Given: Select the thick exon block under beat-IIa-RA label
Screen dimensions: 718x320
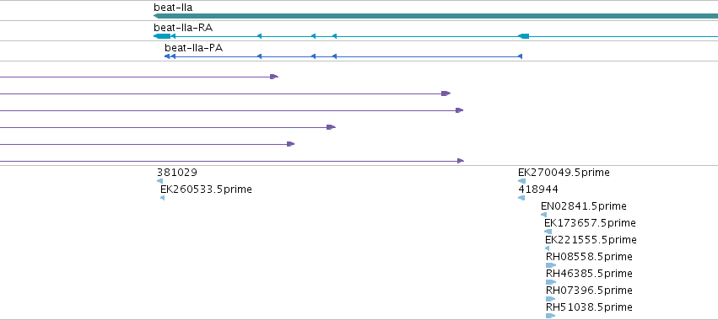Looking at the screenshot, I should point(162,36).
